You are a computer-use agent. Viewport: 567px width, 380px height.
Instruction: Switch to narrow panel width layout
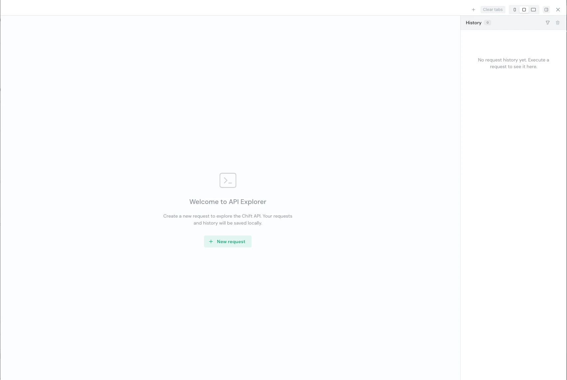click(x=515, y=10)
